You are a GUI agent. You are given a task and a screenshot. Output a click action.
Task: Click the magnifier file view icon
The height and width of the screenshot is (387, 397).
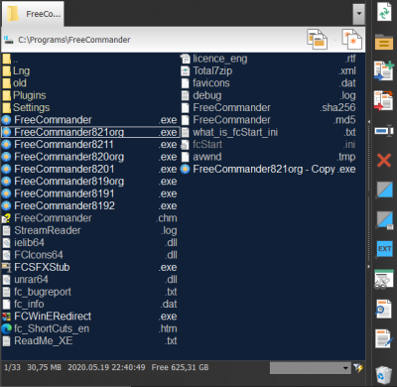[384, 309]
